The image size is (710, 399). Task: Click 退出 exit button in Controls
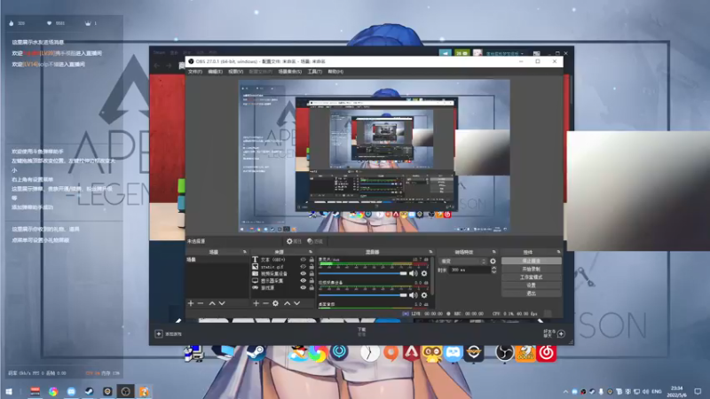coord(531,293)
